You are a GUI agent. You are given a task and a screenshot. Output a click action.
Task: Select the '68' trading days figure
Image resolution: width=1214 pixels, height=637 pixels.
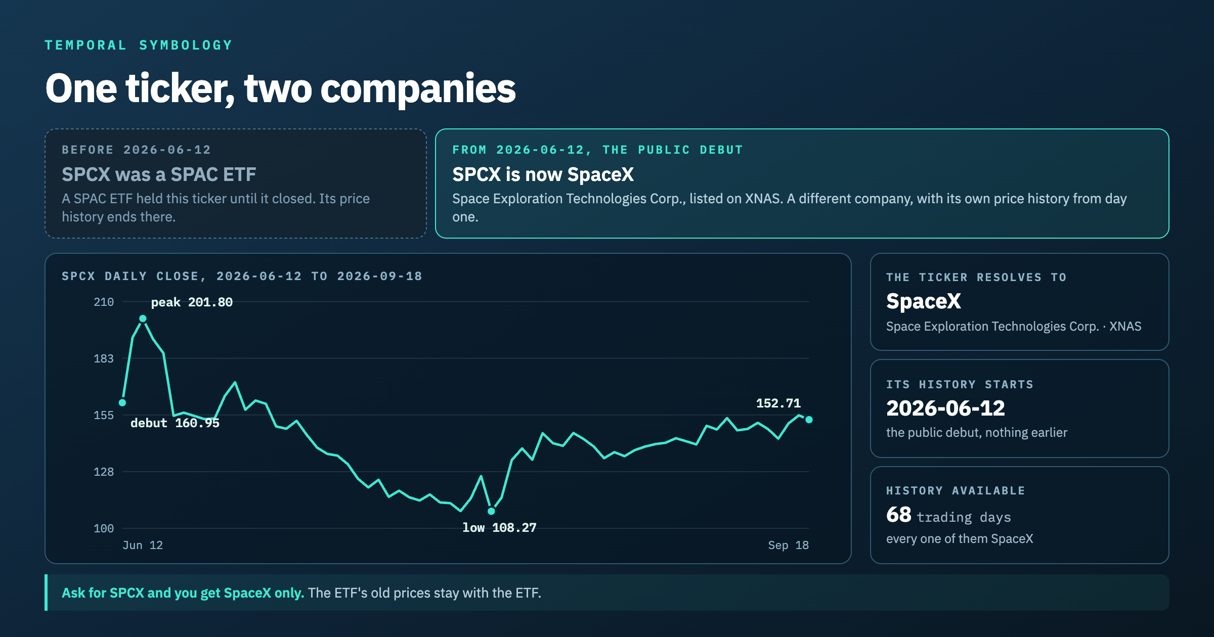899,515
